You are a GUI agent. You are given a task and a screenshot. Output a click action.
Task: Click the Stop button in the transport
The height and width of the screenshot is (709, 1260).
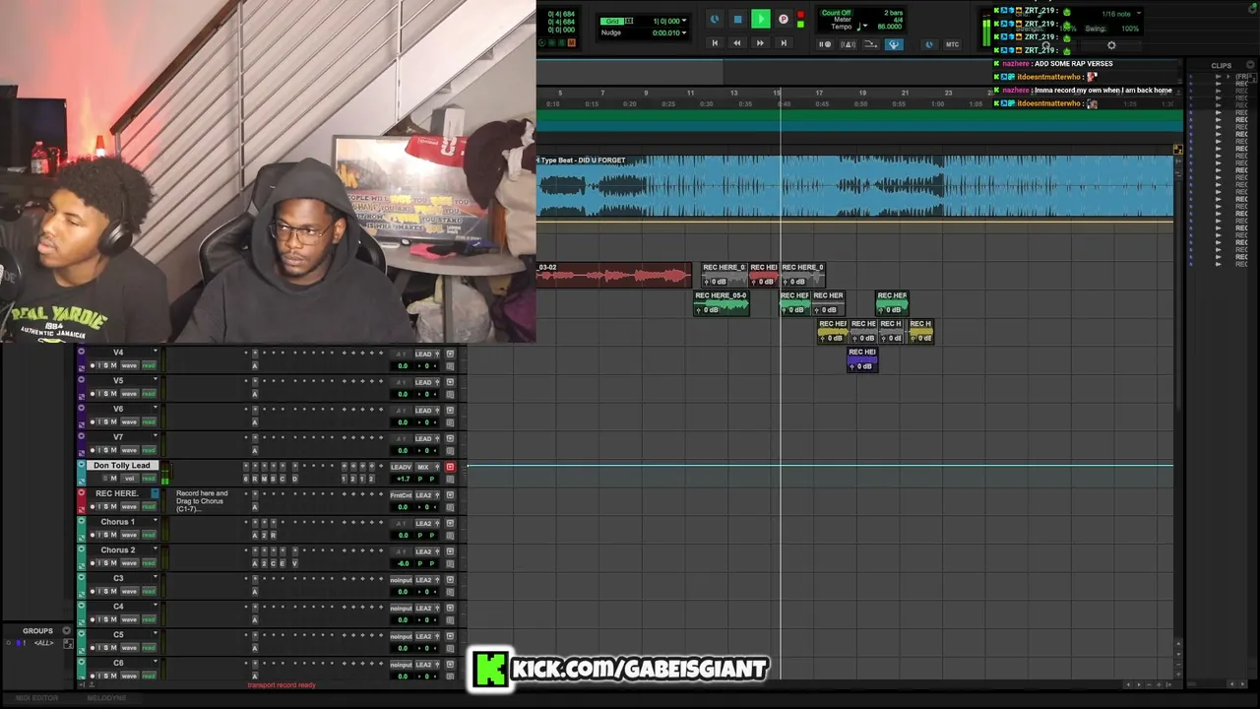pos(737,19)
